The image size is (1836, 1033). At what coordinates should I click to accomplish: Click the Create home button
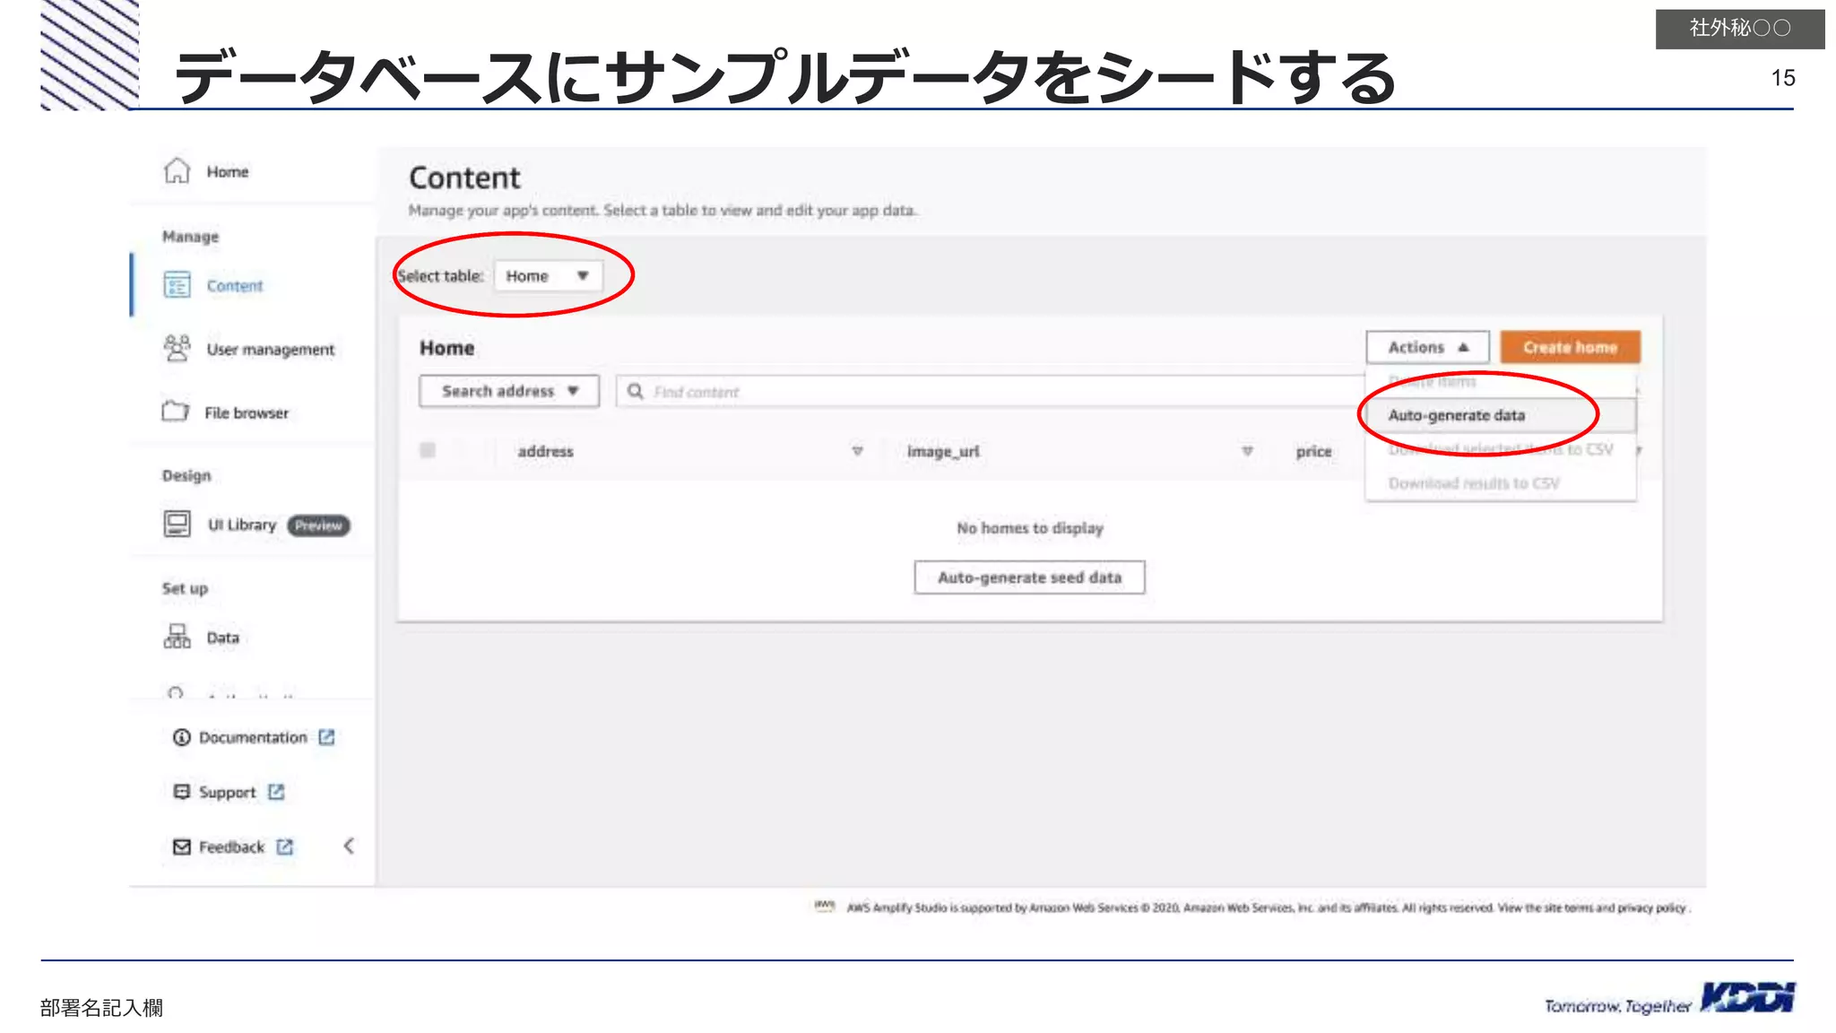[x=1571, y=347]
